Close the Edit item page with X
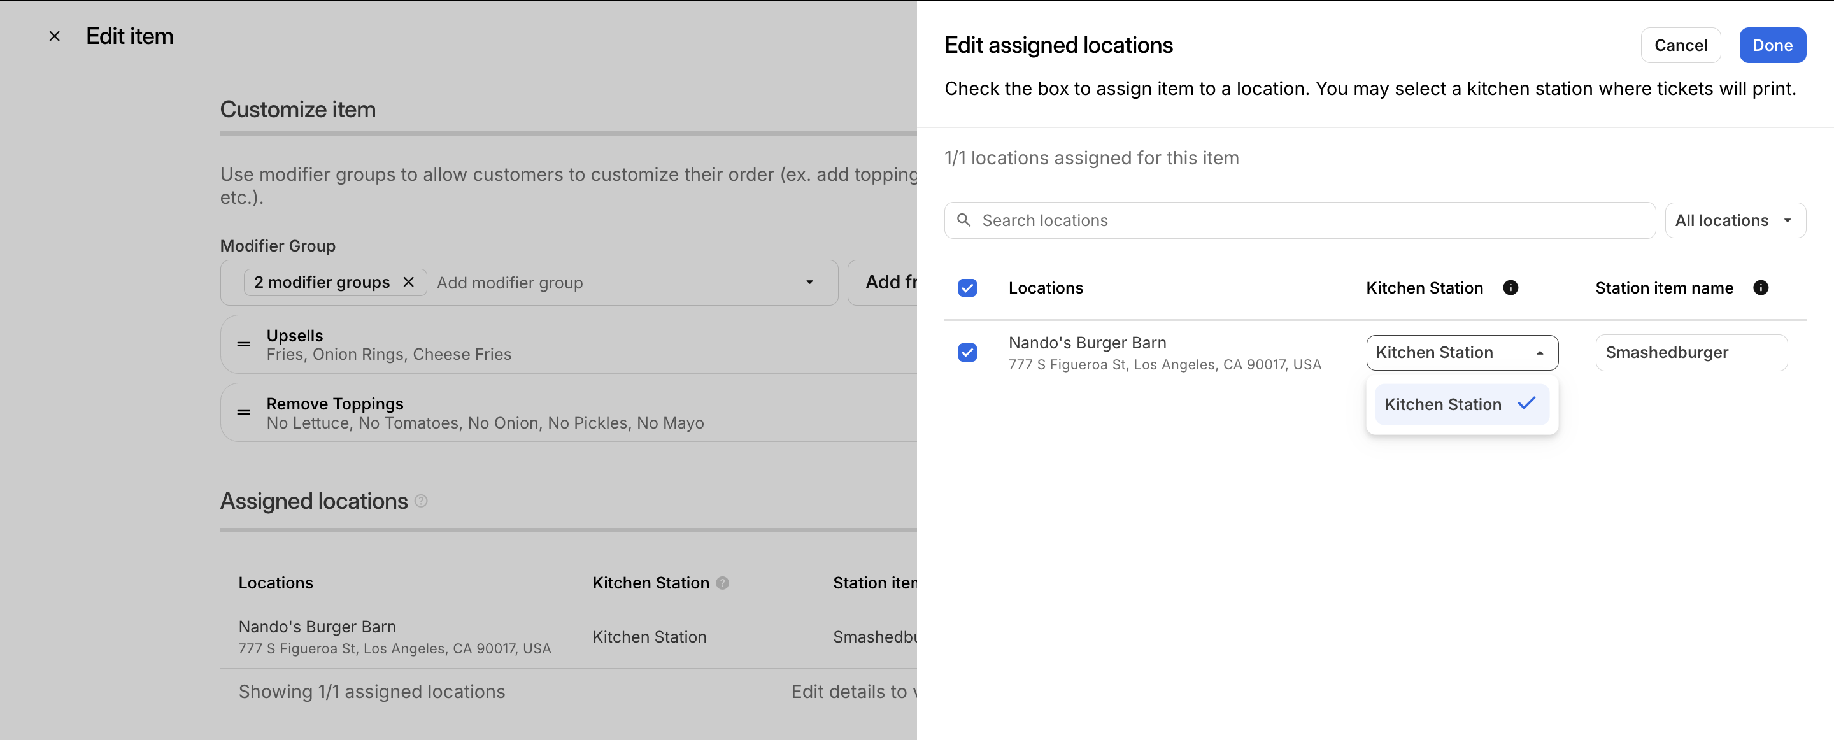The width and height of the screenshot is (1834, 740). coord(54,36)
